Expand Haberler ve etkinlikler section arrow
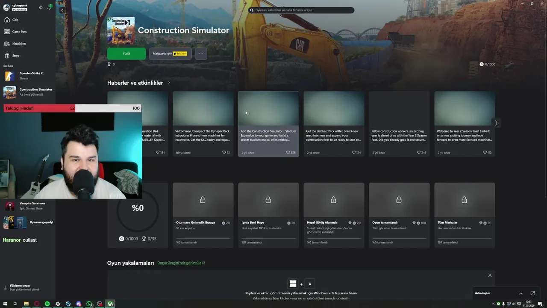Screen dimensions: 547x308 click(x=169, y=83)
